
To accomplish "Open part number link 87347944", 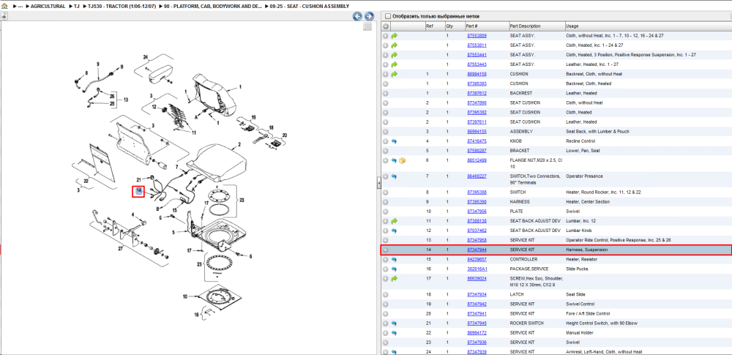I will [477, 250].
